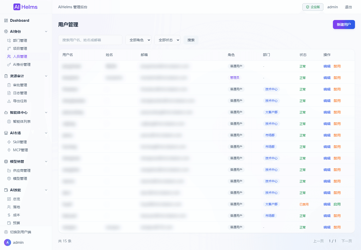
Task: Collapse the AI效能 section chevron
Action: coord(46,190)
